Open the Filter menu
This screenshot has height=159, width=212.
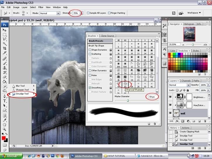click(41, 7)
